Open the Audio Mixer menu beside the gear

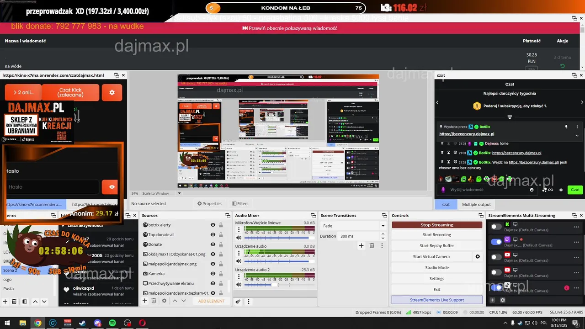(x=249, y=302)
